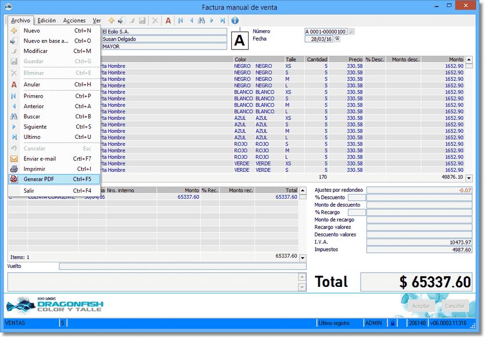Click the lock icon in status bar
The height and width of the screenshot is (338, 485).
393,323
